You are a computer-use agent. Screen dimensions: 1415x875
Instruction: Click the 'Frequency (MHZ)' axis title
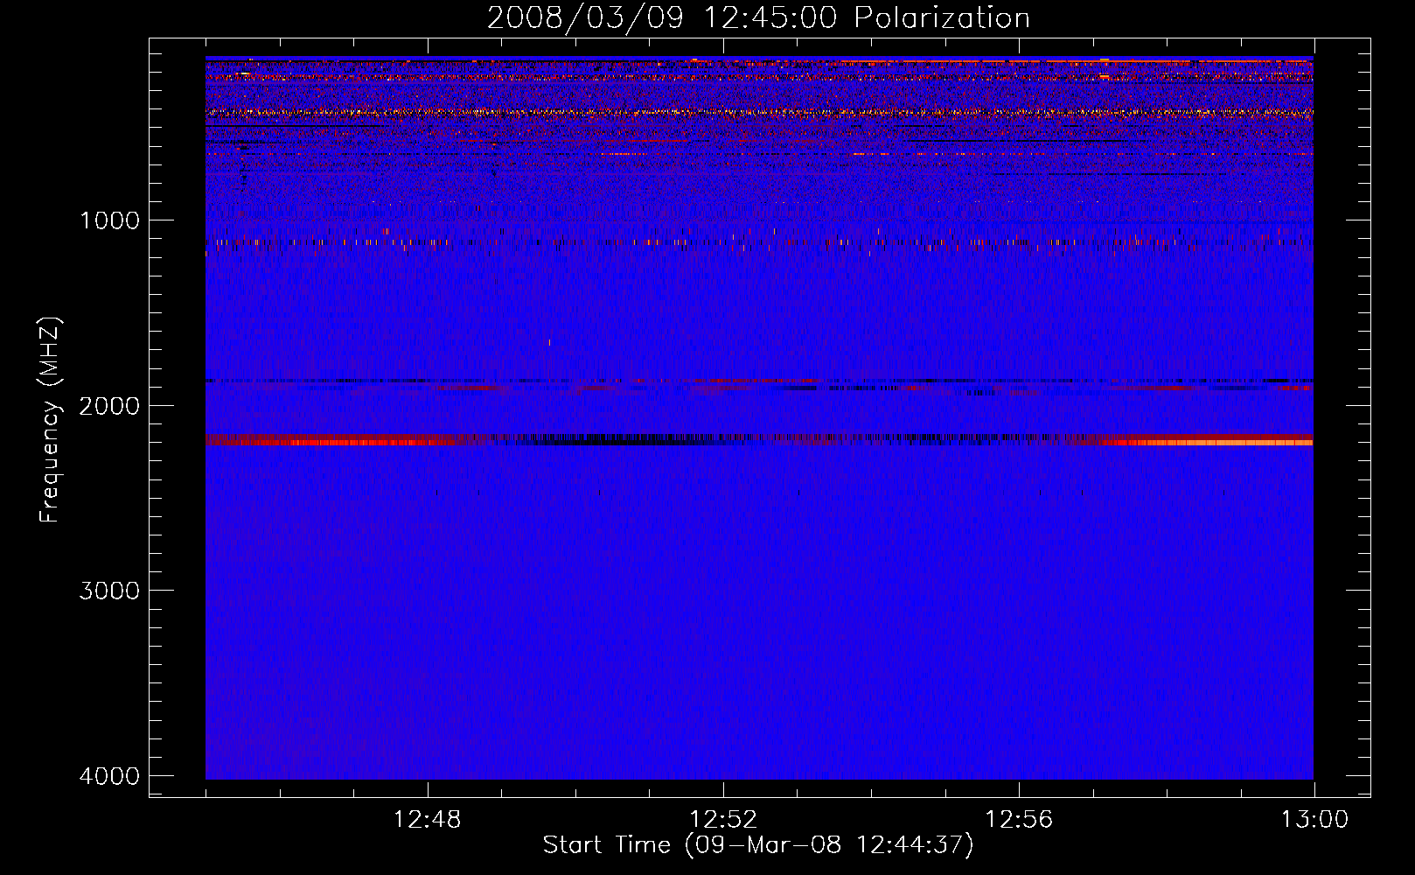coord(50,419)
